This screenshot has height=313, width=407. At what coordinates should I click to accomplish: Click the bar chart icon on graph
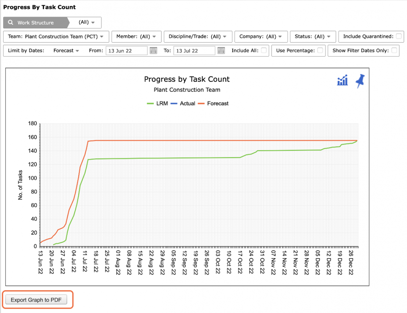[342, 80]
